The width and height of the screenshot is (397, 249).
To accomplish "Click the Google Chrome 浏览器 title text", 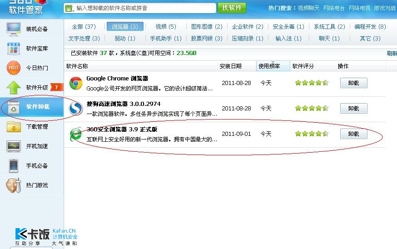I will point(117,79).
